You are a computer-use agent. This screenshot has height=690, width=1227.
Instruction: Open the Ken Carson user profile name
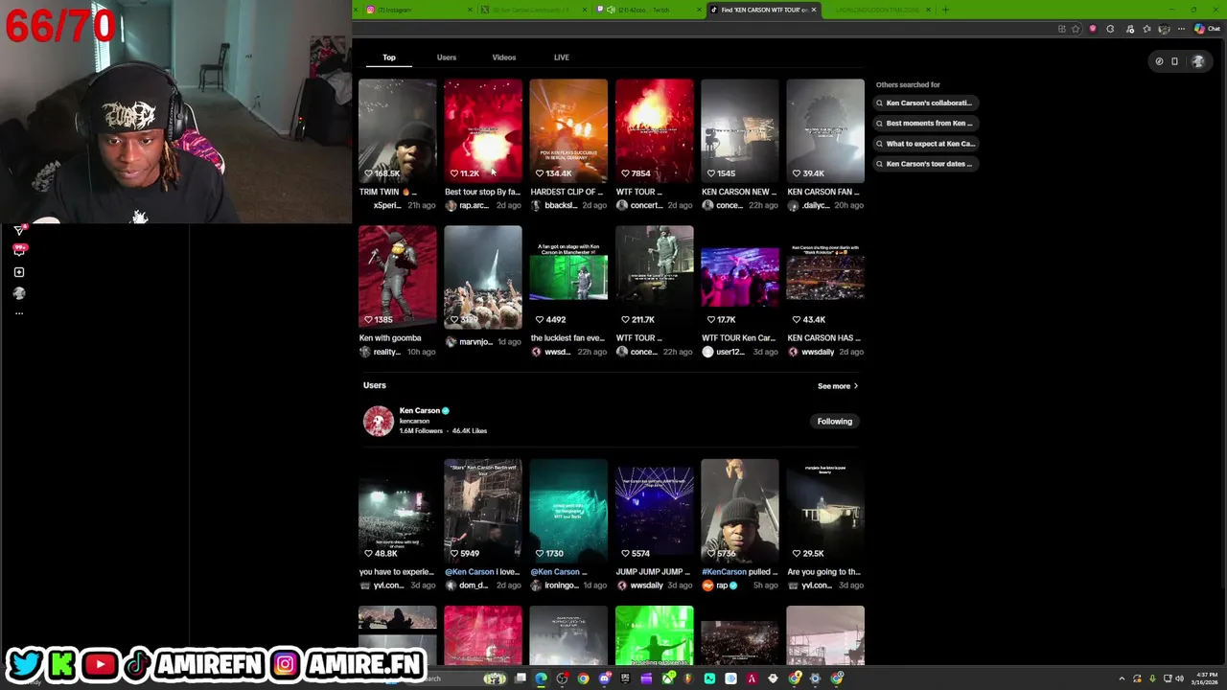[x=420, y=410]
